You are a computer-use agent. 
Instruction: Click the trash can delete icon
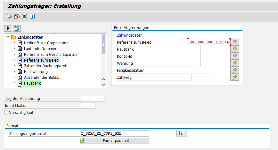(x=17, y=28)
